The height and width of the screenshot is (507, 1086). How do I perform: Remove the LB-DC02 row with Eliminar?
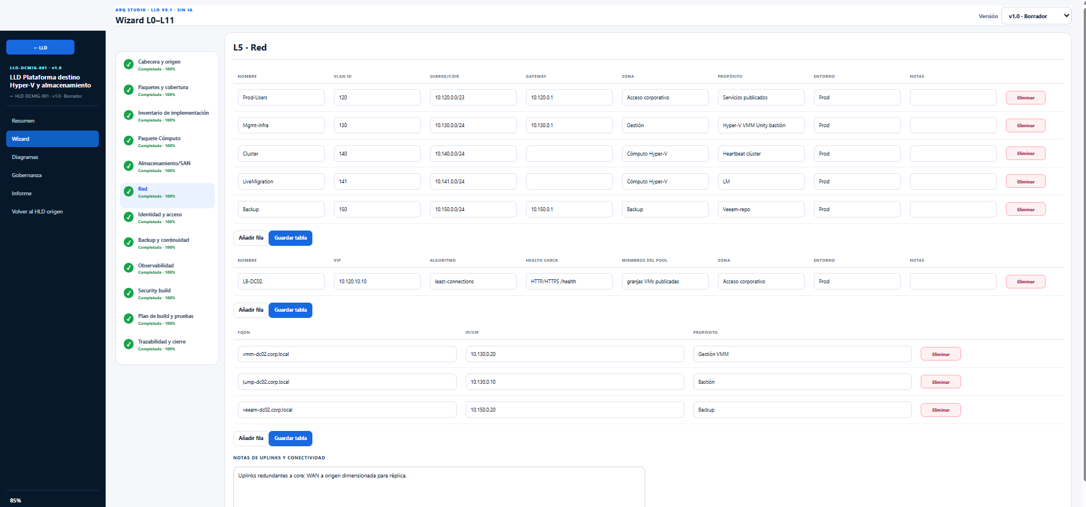[1025, 282]
